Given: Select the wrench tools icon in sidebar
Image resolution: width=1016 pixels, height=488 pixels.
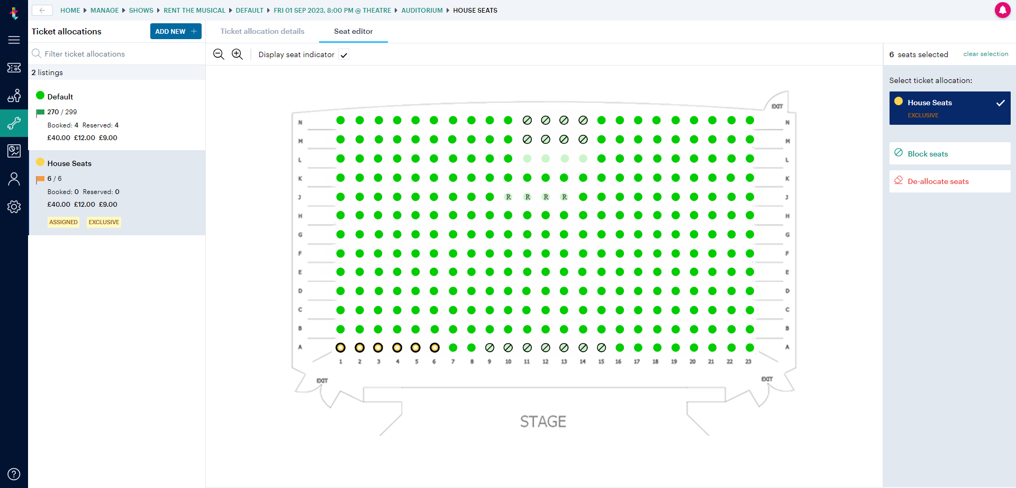Looking at the screenshot, I should pos(14,123).
